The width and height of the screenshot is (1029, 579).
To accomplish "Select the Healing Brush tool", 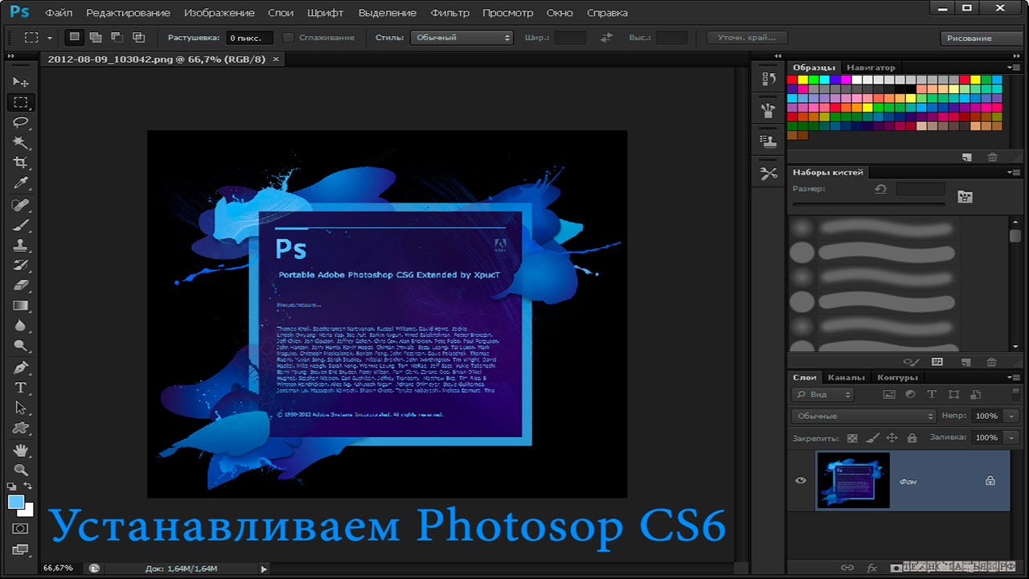I will pos(21,205).
